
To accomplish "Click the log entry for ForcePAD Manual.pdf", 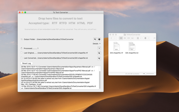I will [x=58, y=72].
